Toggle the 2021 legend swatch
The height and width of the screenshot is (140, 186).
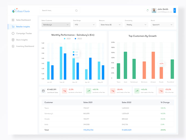pyautogui.click(x=65, y=39)
